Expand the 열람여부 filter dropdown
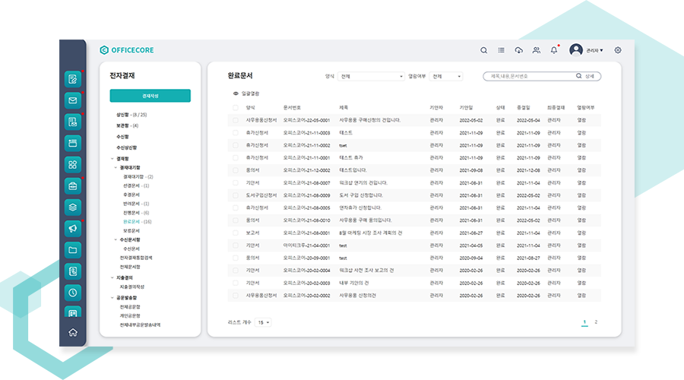 coord(446,76)
